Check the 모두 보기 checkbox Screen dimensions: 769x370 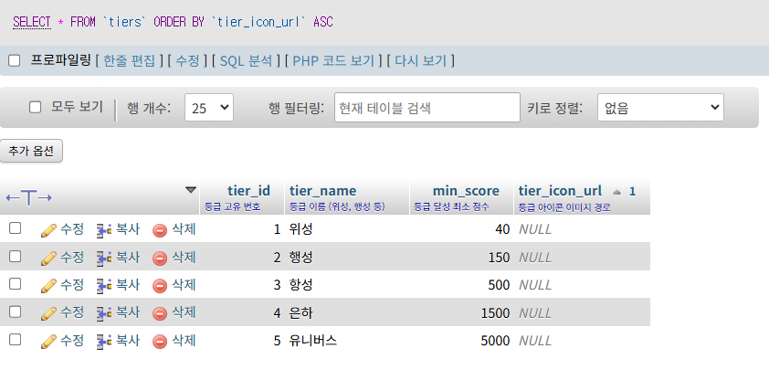tap(36, 107)
